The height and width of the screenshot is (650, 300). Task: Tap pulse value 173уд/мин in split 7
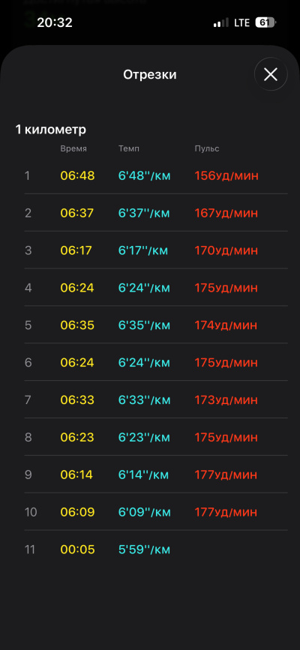point(226,400)
